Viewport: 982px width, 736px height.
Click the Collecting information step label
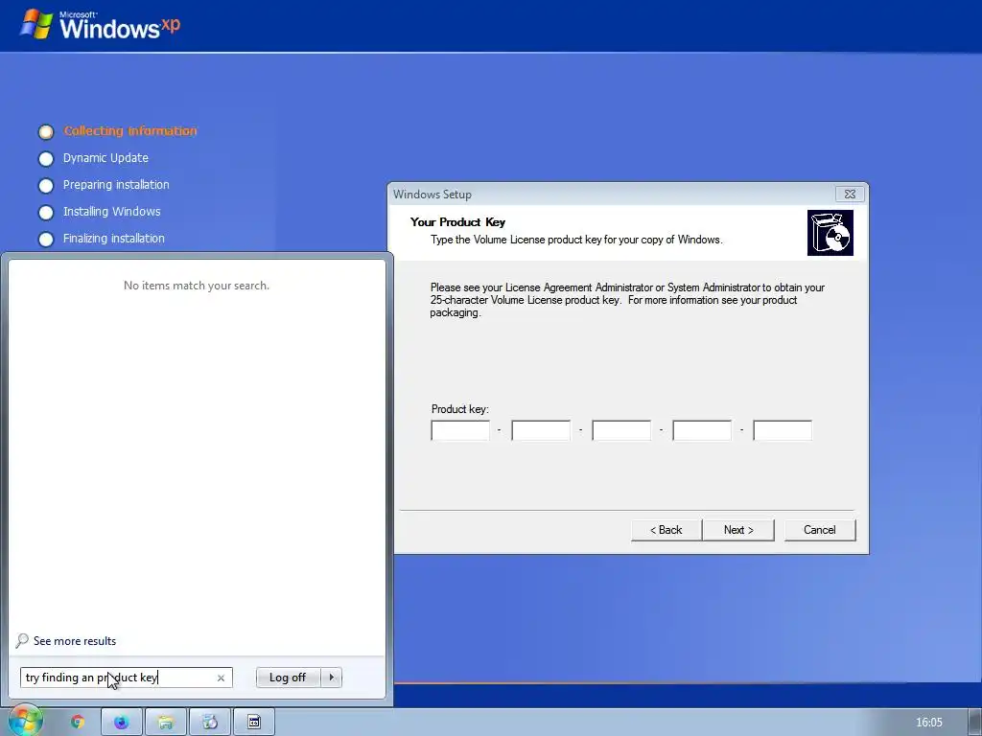130,130
